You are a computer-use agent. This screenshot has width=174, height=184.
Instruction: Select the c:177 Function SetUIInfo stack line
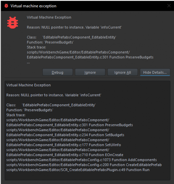[64, 145]
